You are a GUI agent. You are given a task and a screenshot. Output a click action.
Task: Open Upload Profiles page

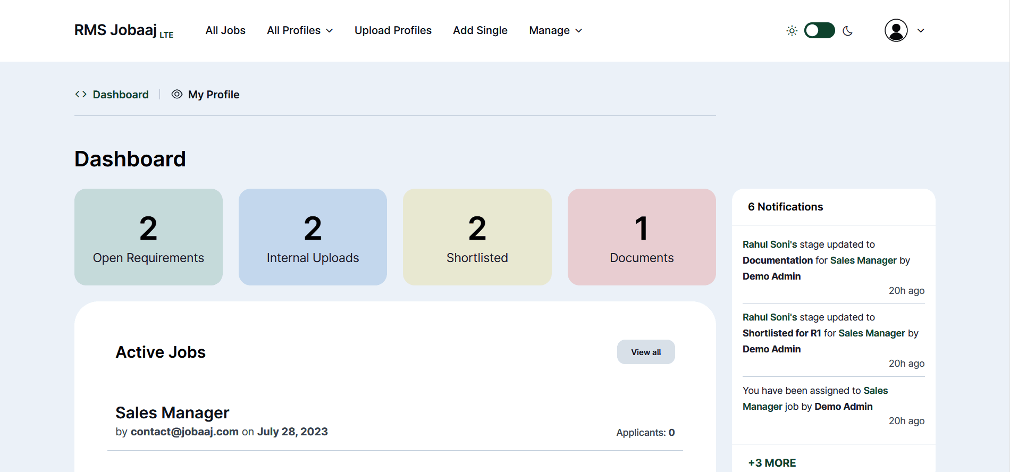393,30
